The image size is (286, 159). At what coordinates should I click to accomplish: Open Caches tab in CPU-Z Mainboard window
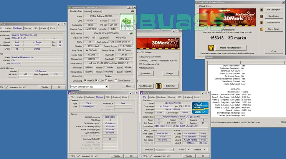[x=8, y=28]
